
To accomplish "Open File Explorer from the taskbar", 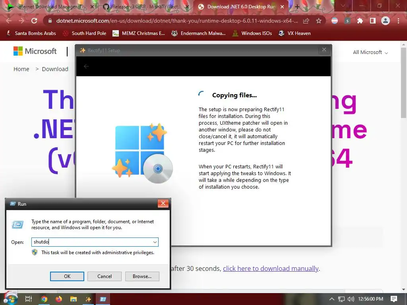I will (x=74, y=299).
